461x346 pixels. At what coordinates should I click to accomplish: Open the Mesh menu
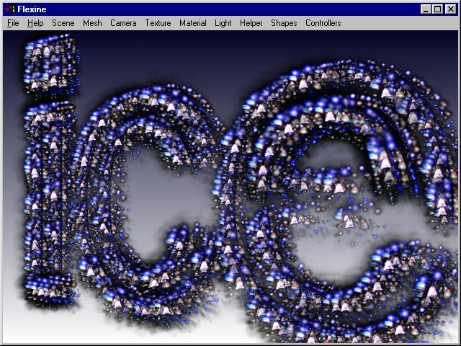(92, 23)
